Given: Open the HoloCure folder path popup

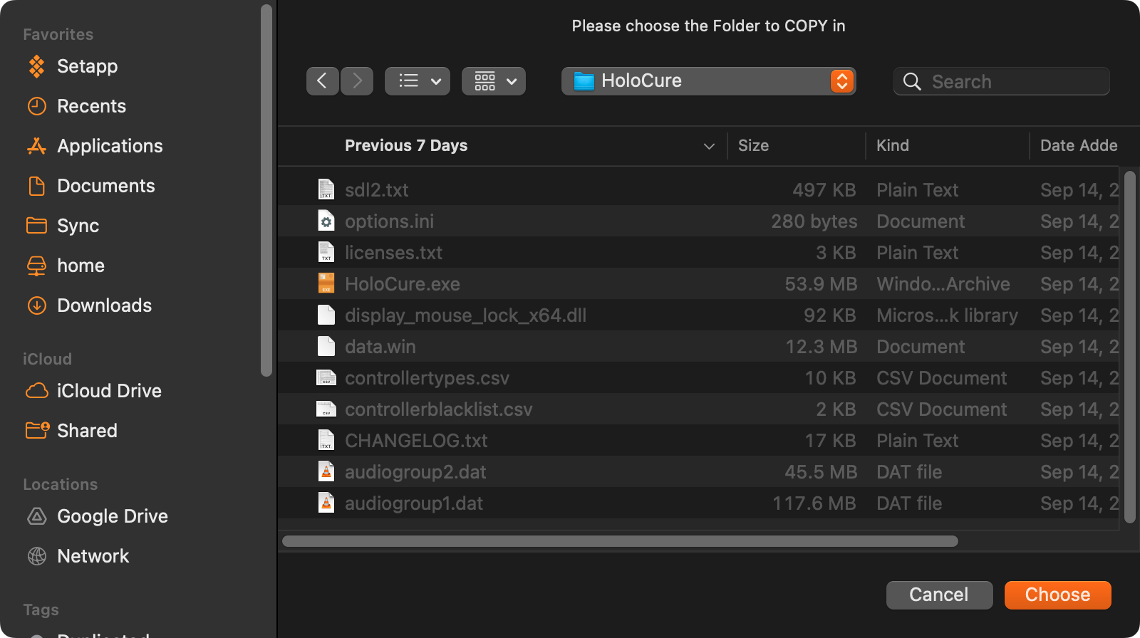Looking at the screenshot, I should tap(709, 81).
